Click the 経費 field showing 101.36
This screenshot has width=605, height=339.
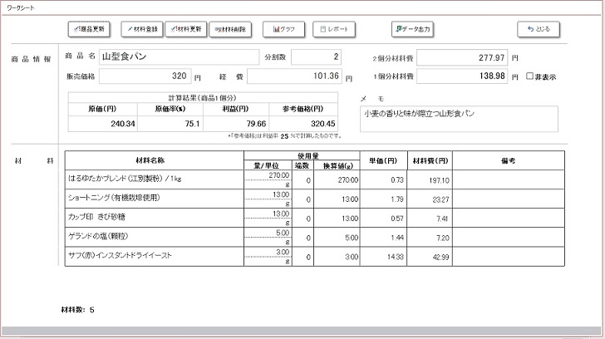(295, 76)
